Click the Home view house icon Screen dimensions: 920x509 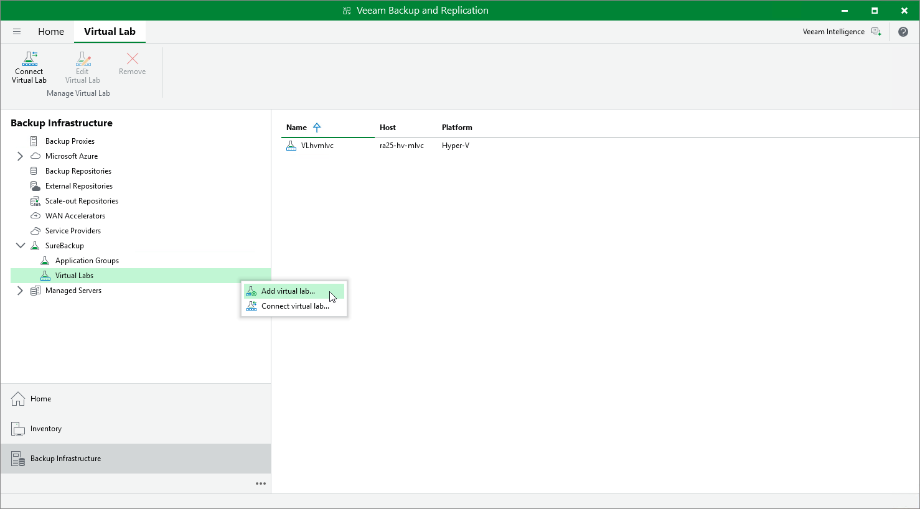[18, 399]
